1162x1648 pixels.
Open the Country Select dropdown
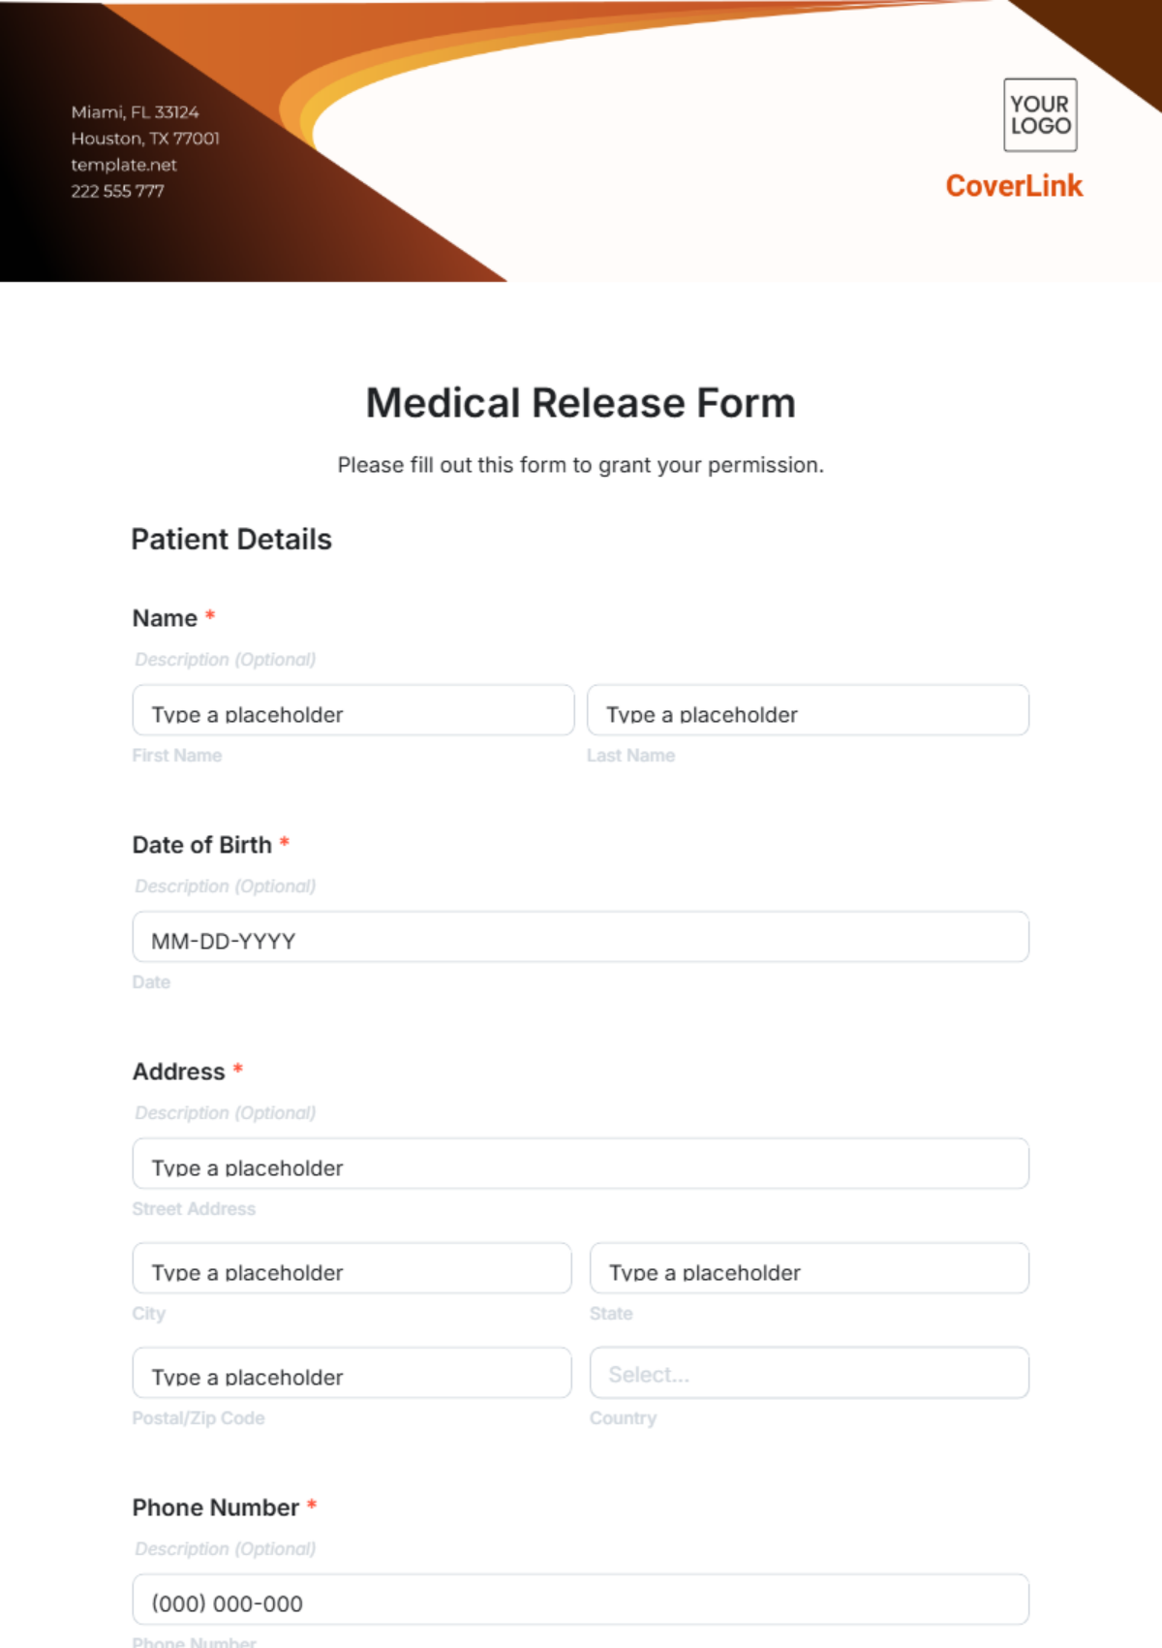point(809,1374)
